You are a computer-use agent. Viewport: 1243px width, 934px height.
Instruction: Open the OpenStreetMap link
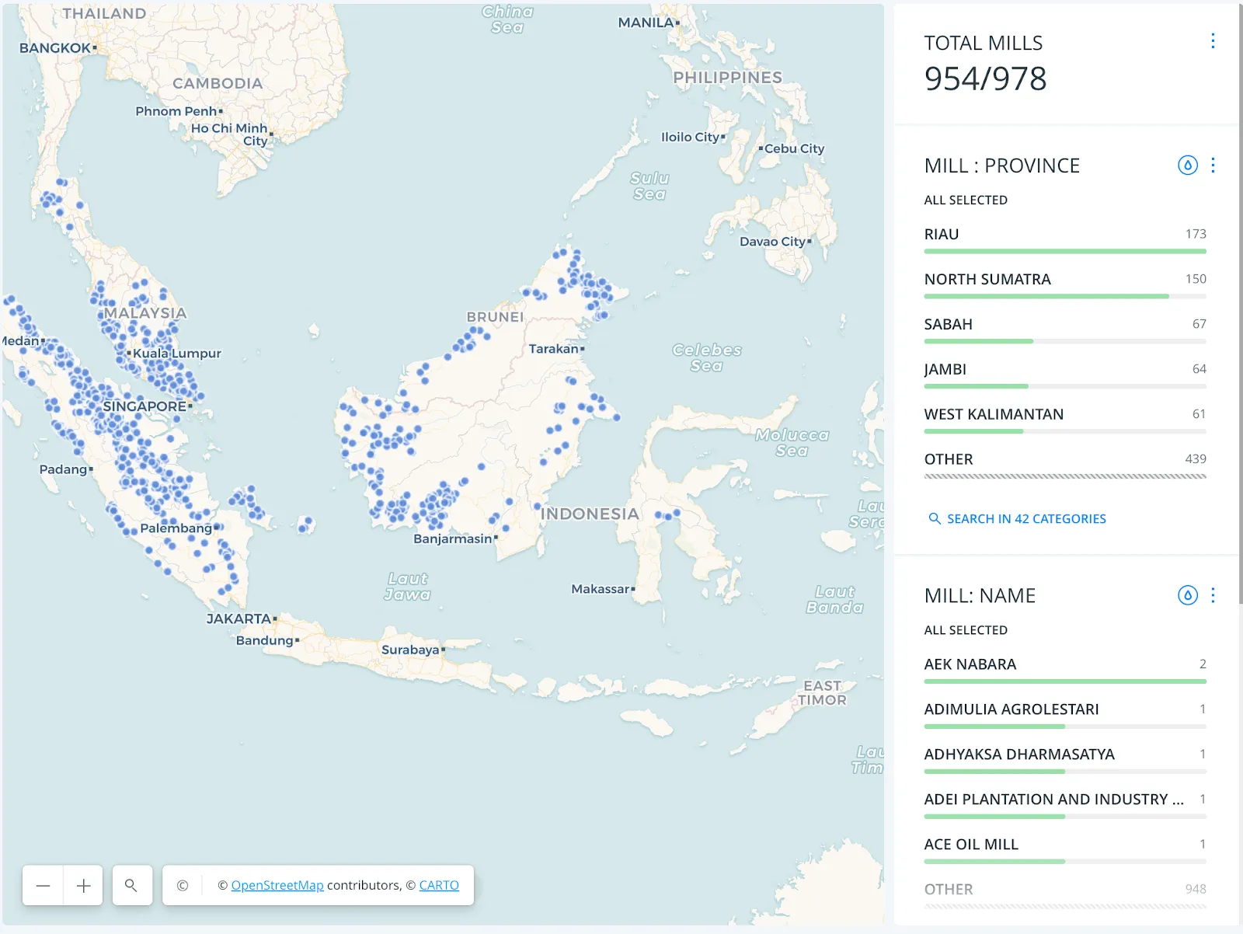(x=277, y=885)
